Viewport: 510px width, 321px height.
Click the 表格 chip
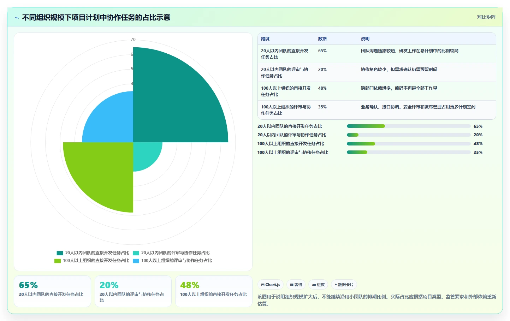[x=296, y=285]
